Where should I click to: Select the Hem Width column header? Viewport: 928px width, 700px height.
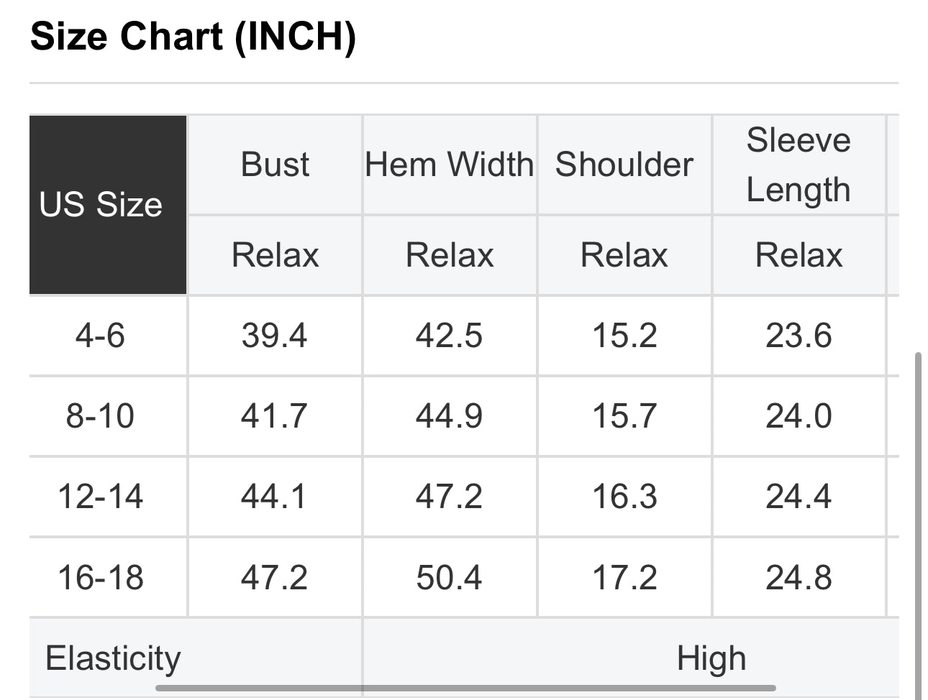click(x=450, y=165)
